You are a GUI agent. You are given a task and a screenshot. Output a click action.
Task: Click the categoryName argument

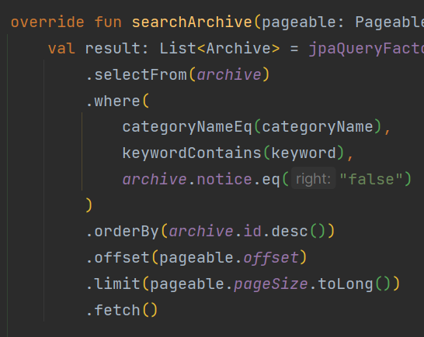pyautogui.click(x=318, y=127)
